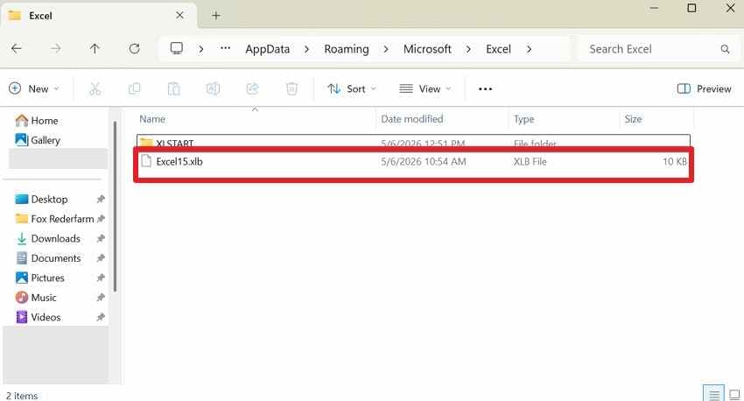Image resolution: width=744 pixels, height=401 pixels.
Task: Show hidden path segments via ellipsis
Action: [225, 48]
